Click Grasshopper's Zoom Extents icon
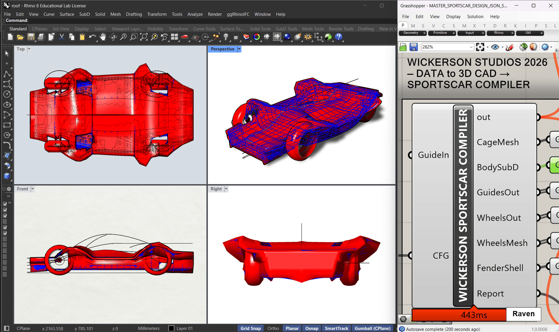This screenshot has height=332, width=559. point(480,47)
